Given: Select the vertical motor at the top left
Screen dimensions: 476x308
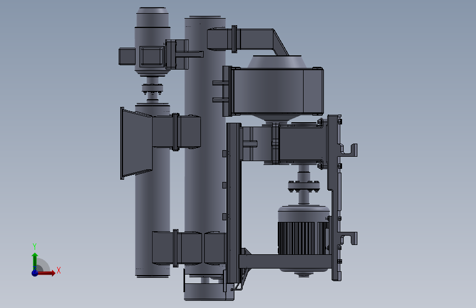Looking at the screenshot, I should (x=153, y=42).
